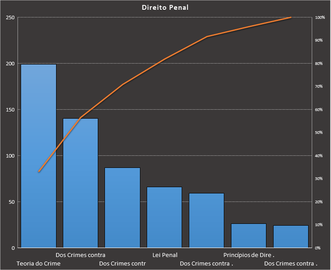Select the last, shortest bar
This screenshot has width=331, height=270.
click(x=291, y=236)
